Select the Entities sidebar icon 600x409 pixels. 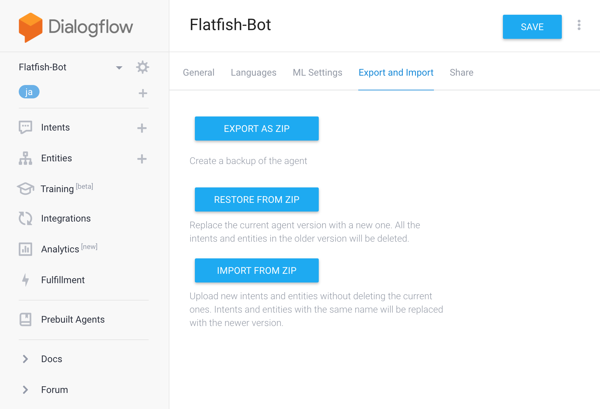point(25,158)
